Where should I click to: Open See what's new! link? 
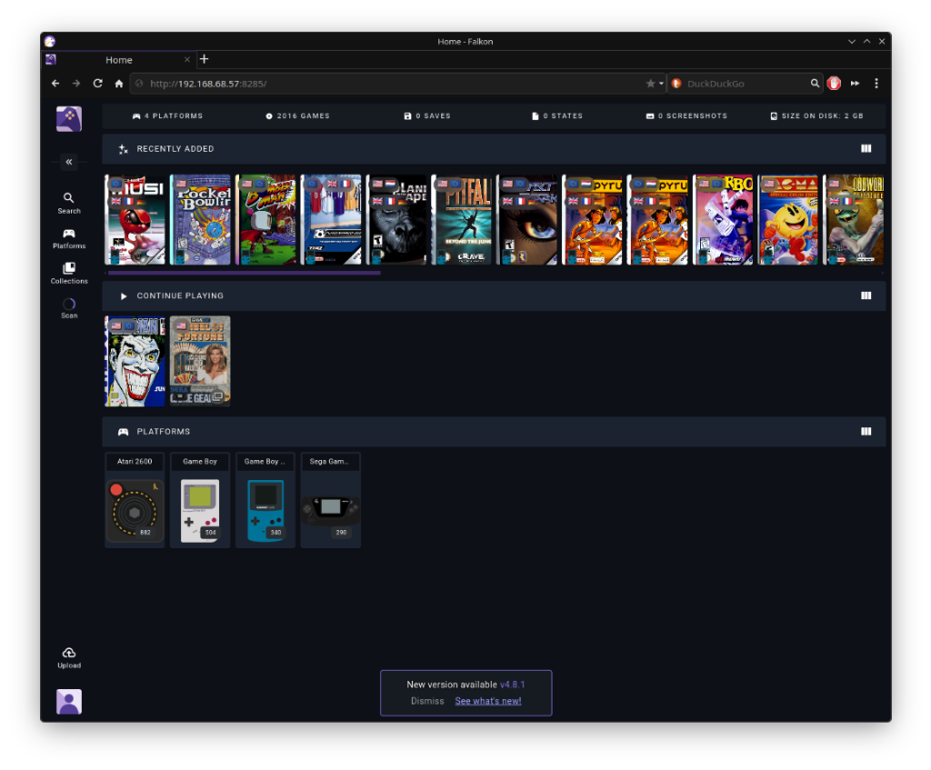click(488, 701)
